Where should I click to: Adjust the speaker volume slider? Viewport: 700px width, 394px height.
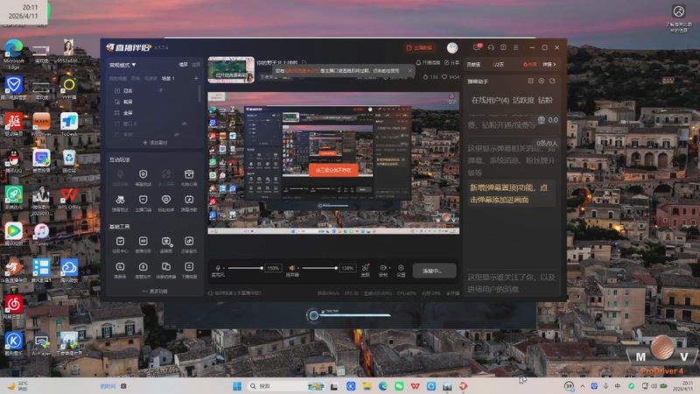319,268
